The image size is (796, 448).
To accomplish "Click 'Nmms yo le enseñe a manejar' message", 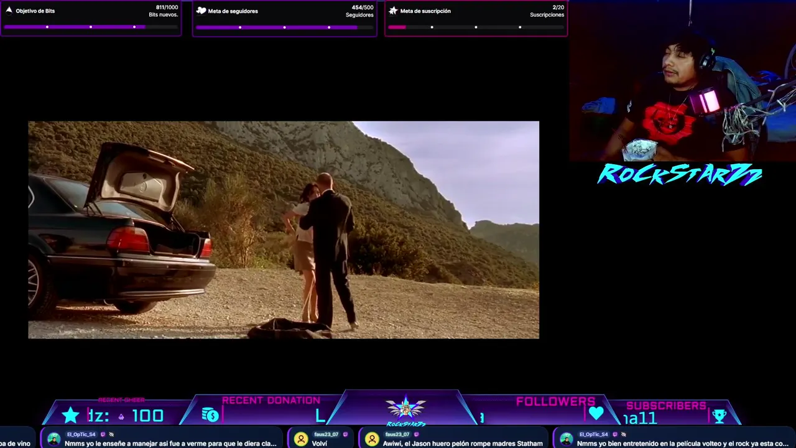I will coord(170,444).
